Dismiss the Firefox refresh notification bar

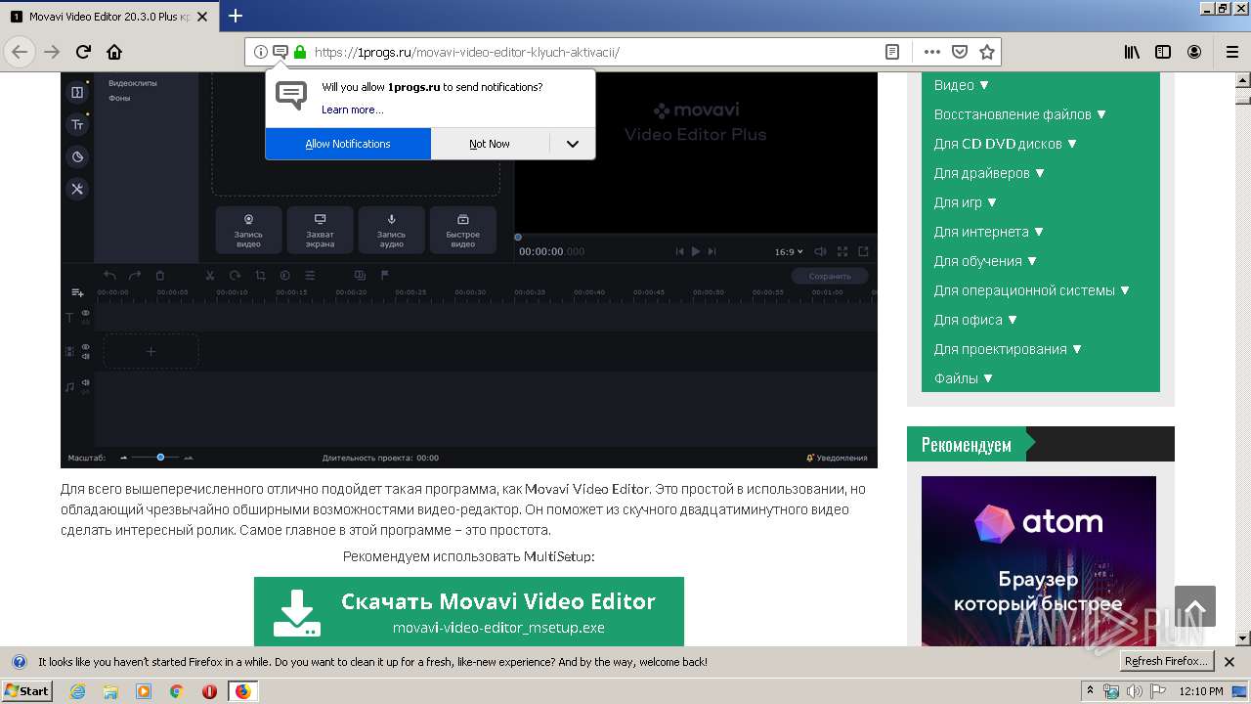(x=1229, y=662)
